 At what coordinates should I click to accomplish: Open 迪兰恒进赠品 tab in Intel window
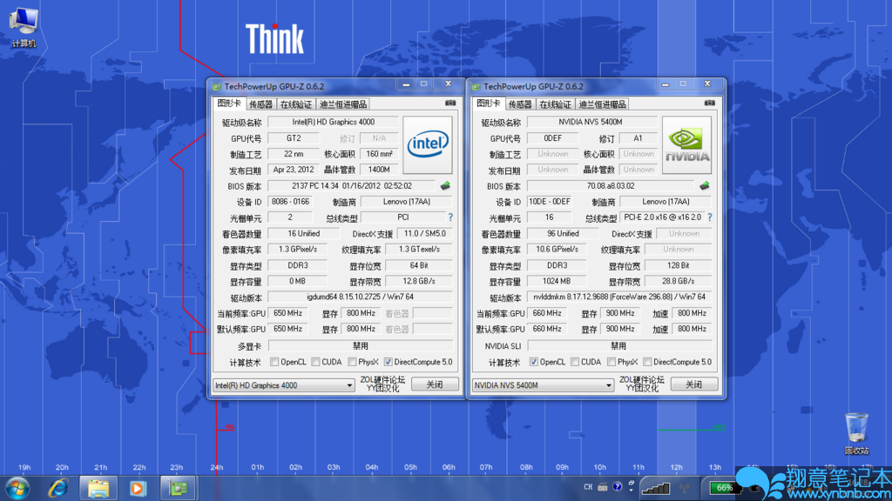343,104
